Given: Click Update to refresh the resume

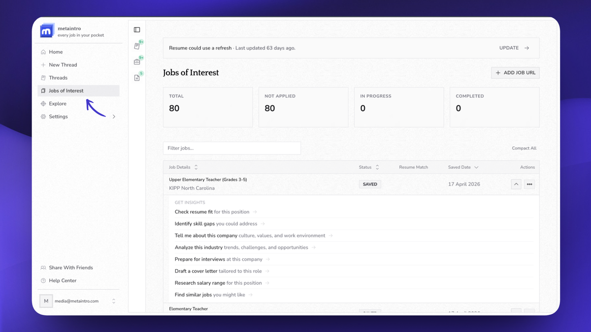Looking at the screenshot, I should pyautogui.click(x=514, y=48).
